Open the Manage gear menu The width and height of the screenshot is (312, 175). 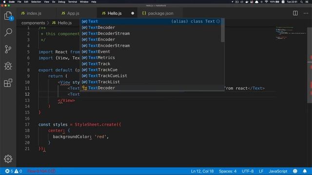[x=8, y=159]
